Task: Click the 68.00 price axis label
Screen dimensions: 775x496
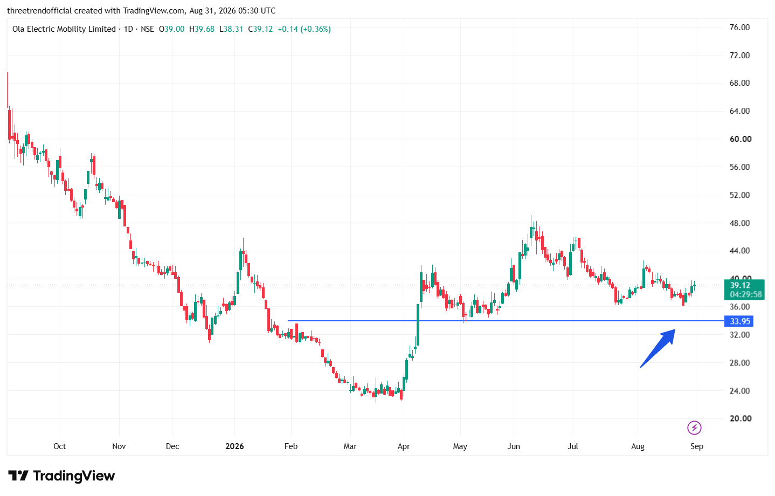Action: tap(739, 83)
